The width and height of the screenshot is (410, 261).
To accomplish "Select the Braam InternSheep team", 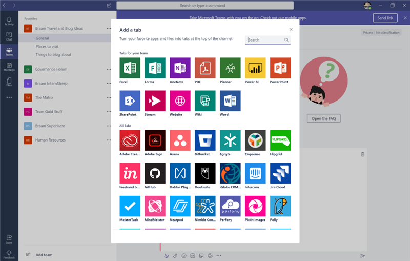I will click(51, 84).
